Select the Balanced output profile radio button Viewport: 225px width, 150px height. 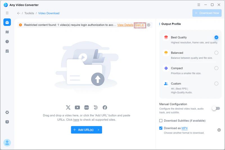pos(216,53)
